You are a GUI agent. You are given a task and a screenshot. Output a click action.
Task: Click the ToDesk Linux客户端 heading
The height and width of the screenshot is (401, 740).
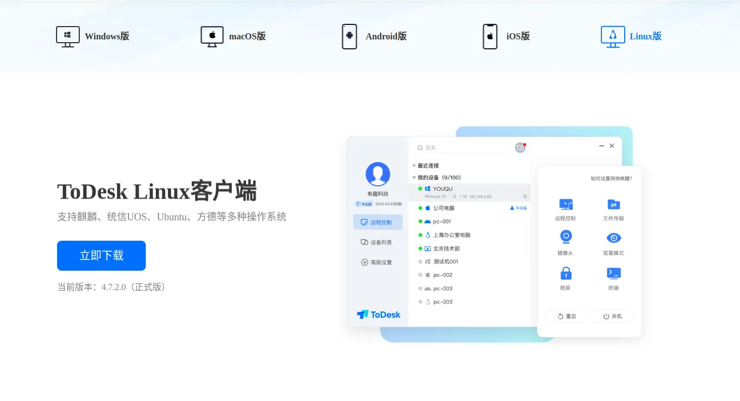[157, 191]
